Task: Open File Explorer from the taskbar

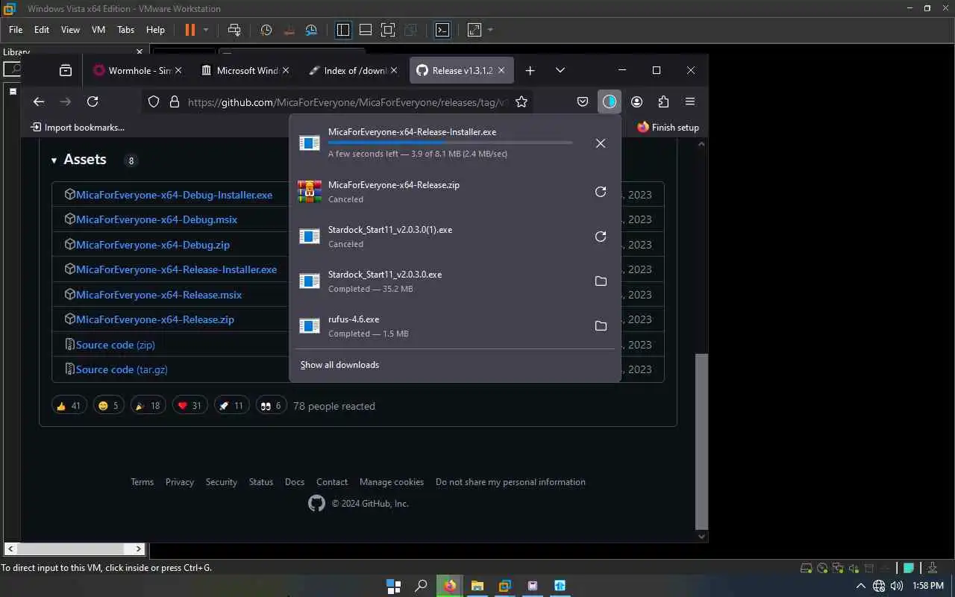Action: click(477, 586)
